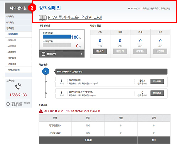Click the blue 권장 진도율 progress bar

click(57, 37)
